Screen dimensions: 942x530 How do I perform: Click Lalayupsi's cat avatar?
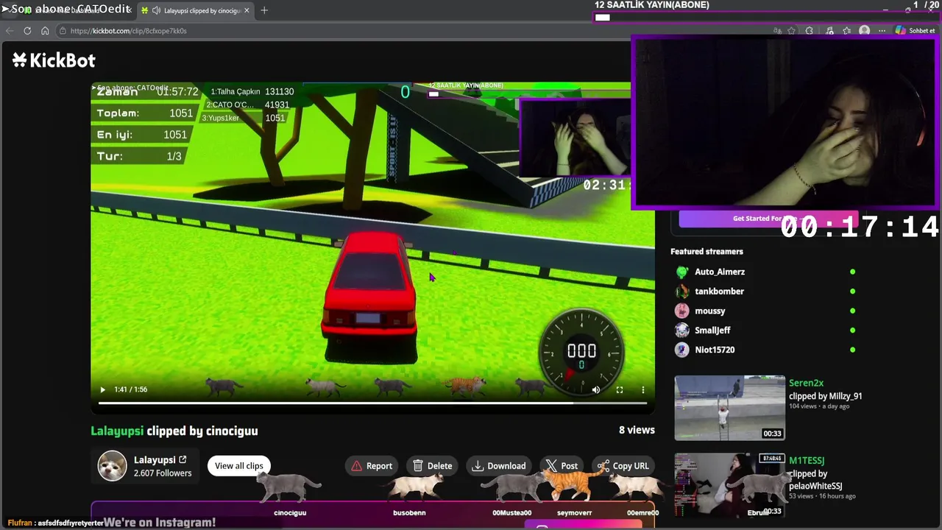click(113, 466)
